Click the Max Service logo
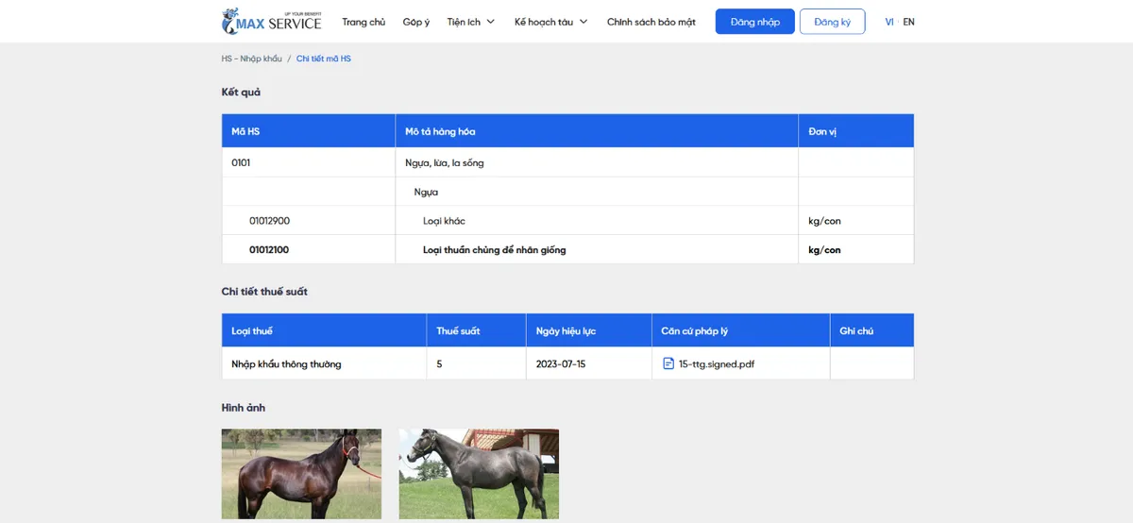Viewport: 1133px width, 523px height. [271, 21]
